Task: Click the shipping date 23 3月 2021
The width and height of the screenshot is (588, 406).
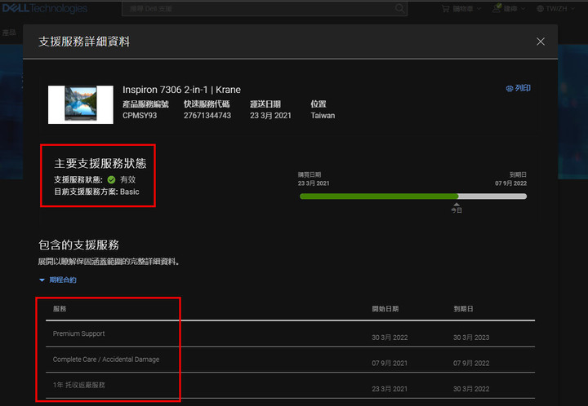Action: pyautogui.click(x=271, y=116)
